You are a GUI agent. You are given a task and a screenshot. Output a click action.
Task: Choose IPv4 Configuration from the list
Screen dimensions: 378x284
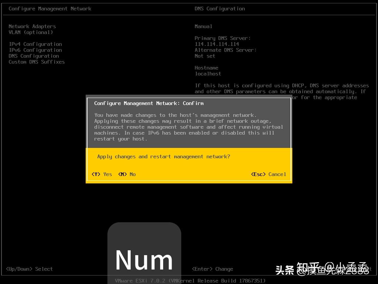coord(35,44)
